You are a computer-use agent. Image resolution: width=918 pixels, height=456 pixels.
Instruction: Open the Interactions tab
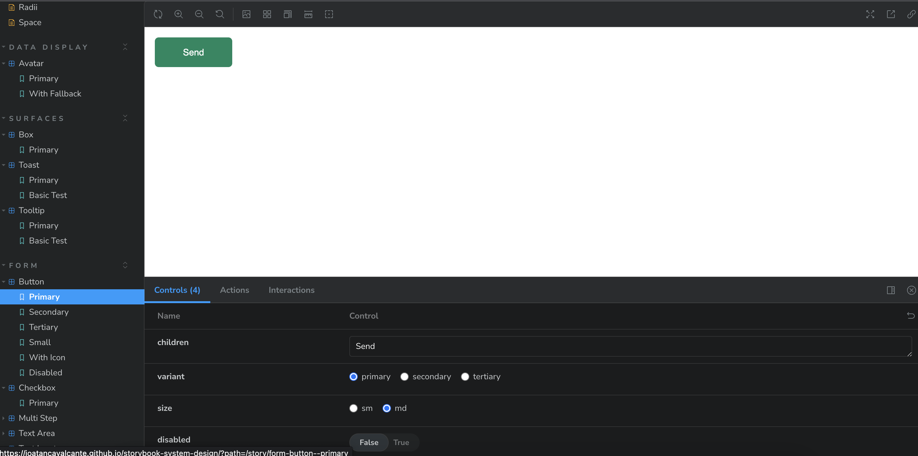point(291,290)
